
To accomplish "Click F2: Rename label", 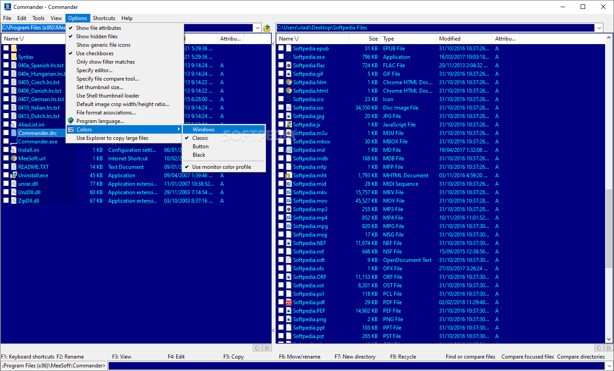I will point(70,357).
